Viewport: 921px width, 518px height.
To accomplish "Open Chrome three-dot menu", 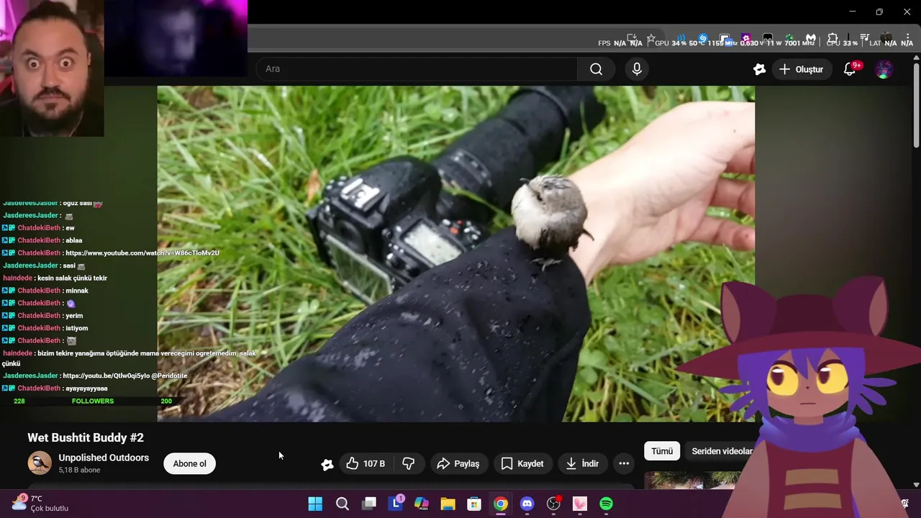I will pyautogui.click(x=908, y=39).
